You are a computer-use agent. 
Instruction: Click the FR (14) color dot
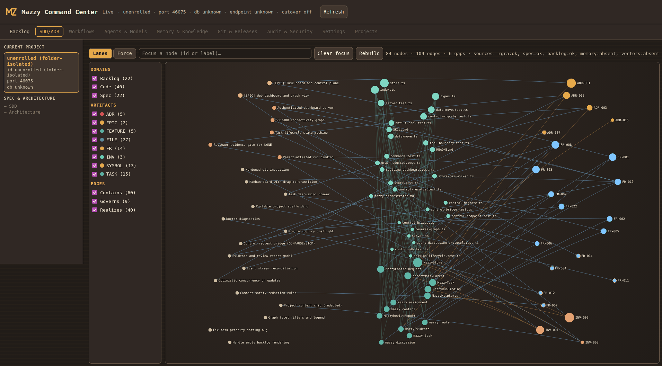(102, 148)
